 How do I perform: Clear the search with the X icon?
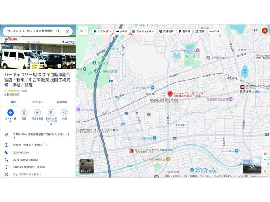(67, 31)
